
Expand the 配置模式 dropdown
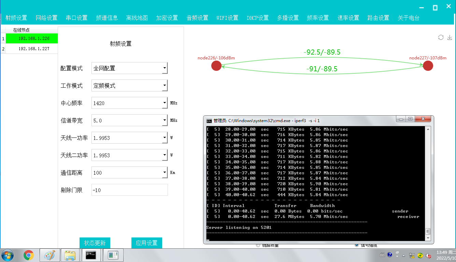tap(165, 68)
